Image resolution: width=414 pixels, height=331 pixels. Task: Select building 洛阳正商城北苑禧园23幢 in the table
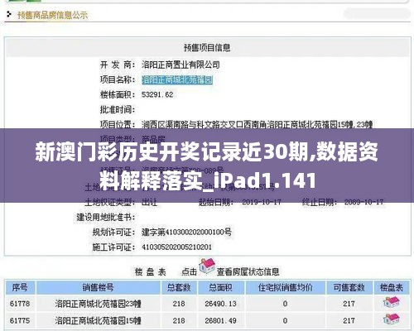(x=98, y=304)
